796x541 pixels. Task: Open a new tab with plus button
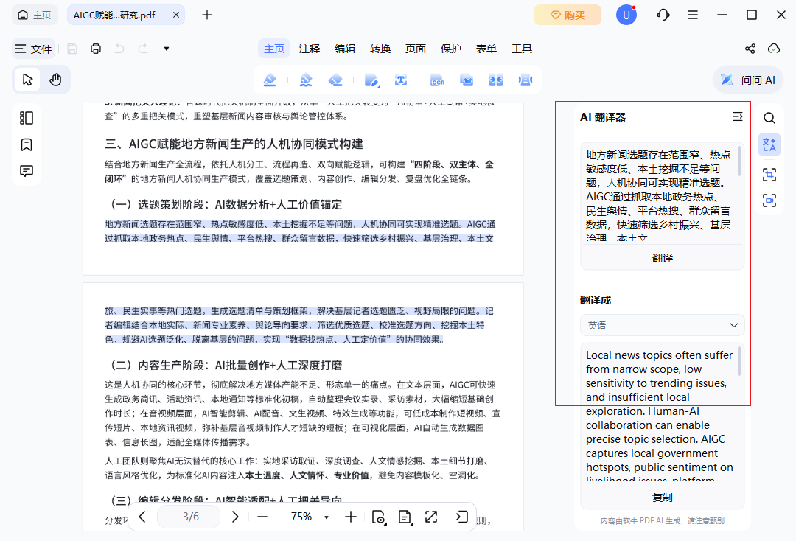[x=206, y=15]
